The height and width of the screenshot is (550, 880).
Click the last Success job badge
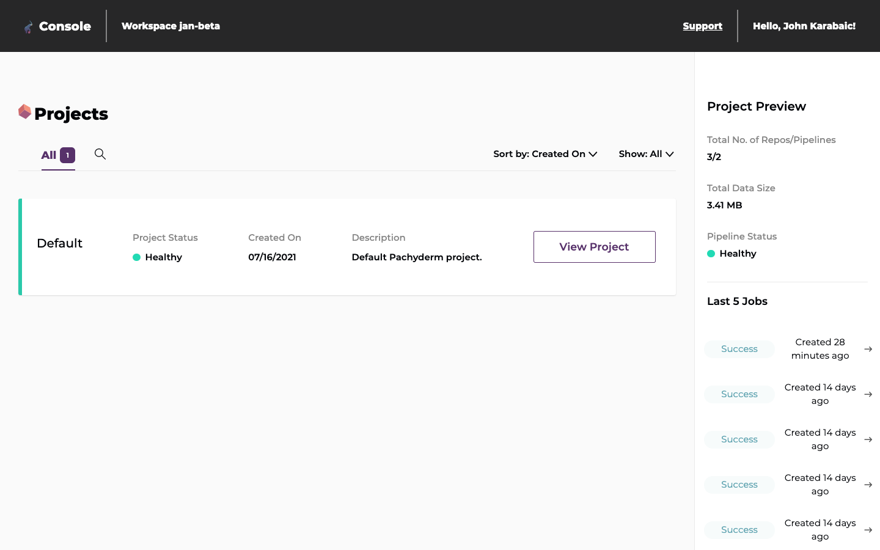[739, 530]
